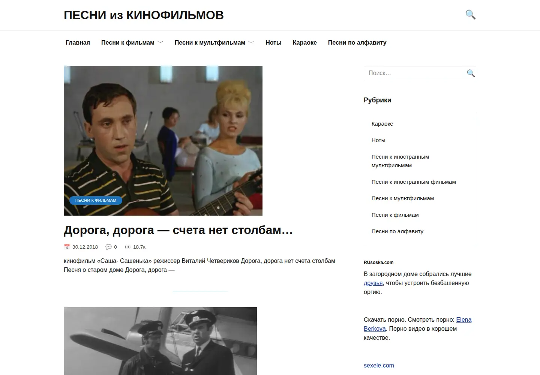Go to Главная in the navigation
Screen dimensions: 540x375
point(78,43)
